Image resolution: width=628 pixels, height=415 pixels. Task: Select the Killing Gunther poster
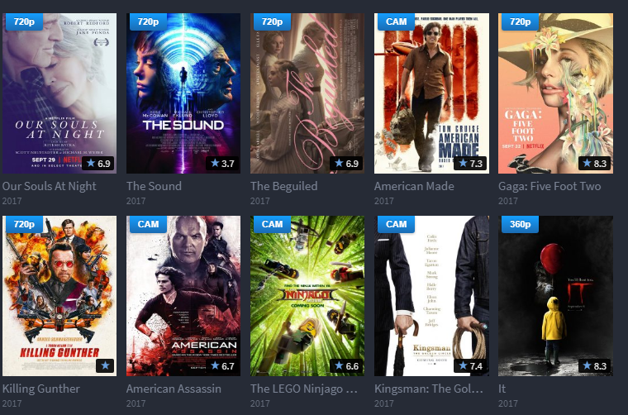click(x=59, y=296)
